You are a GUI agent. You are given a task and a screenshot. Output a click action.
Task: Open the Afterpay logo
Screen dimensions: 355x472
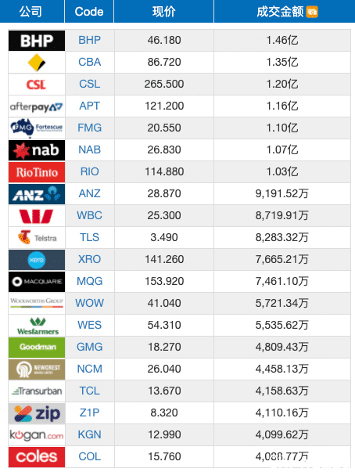point(37,106)
